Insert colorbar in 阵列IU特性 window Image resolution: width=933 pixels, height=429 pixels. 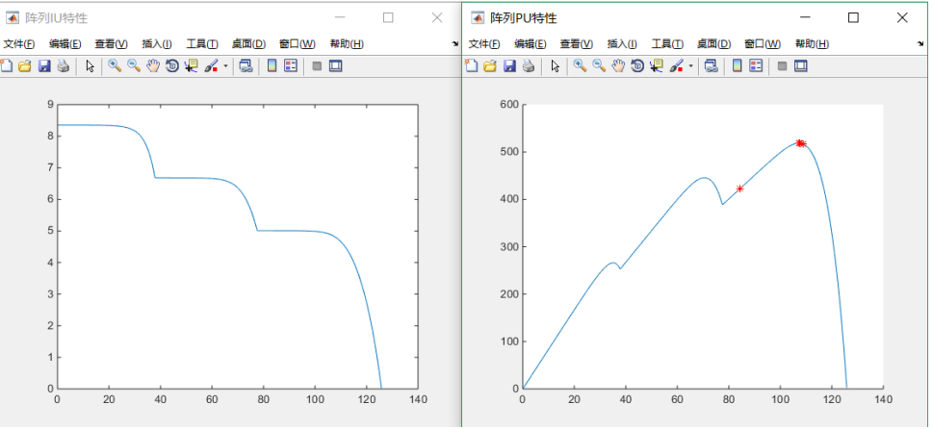[272, 66]
